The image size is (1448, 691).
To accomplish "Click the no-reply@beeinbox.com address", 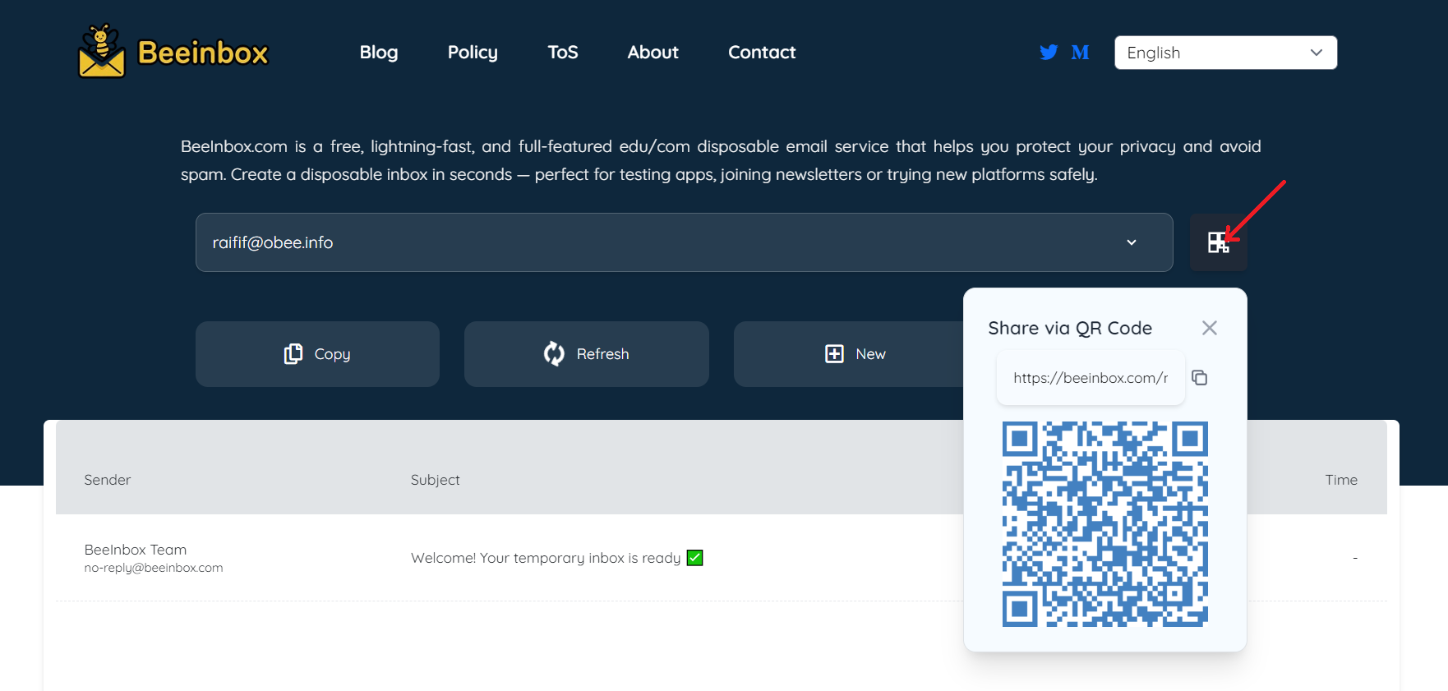I will coord(154,568).
